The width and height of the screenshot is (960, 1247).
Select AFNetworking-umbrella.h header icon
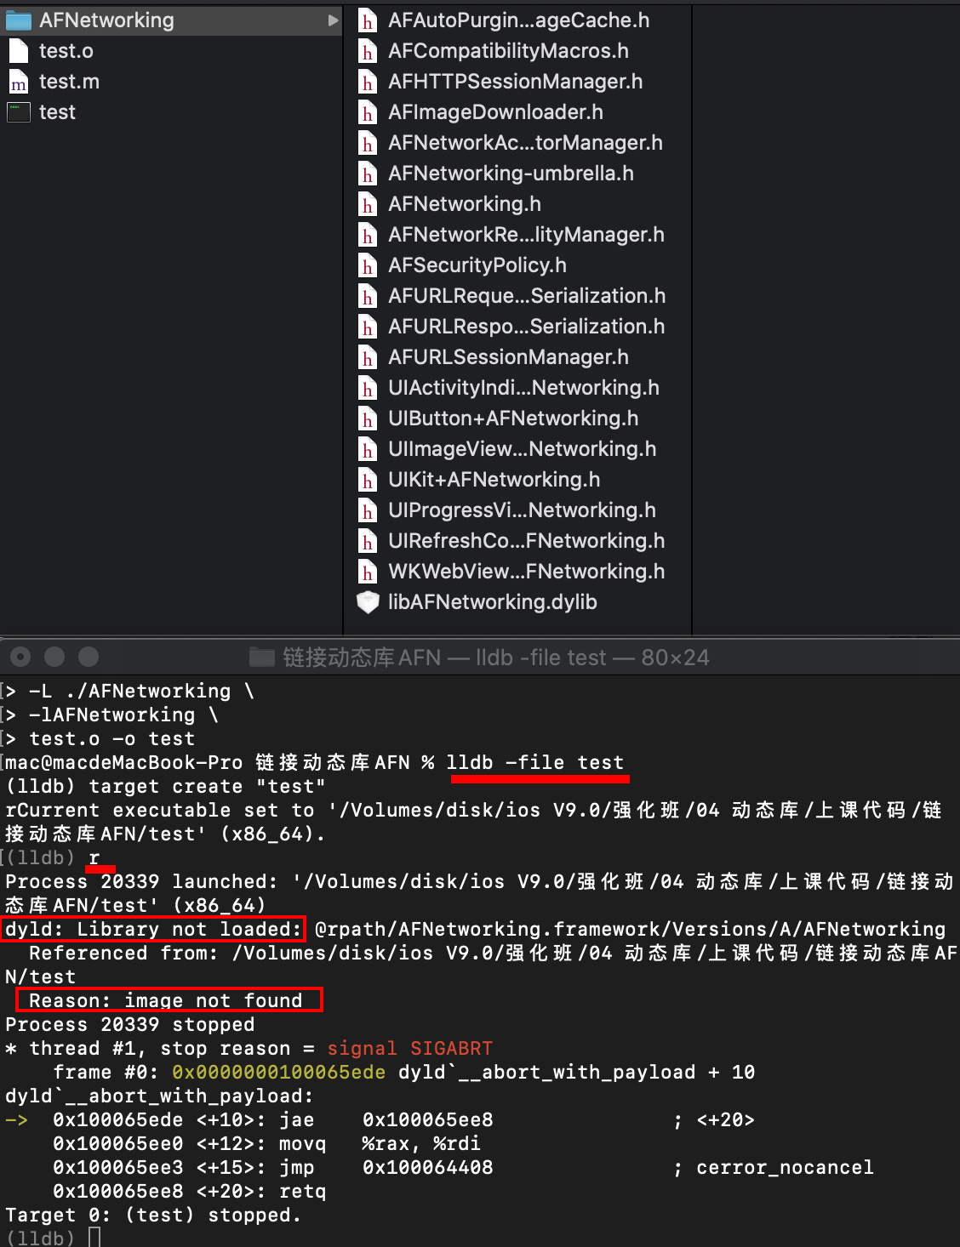click(368, 174)
